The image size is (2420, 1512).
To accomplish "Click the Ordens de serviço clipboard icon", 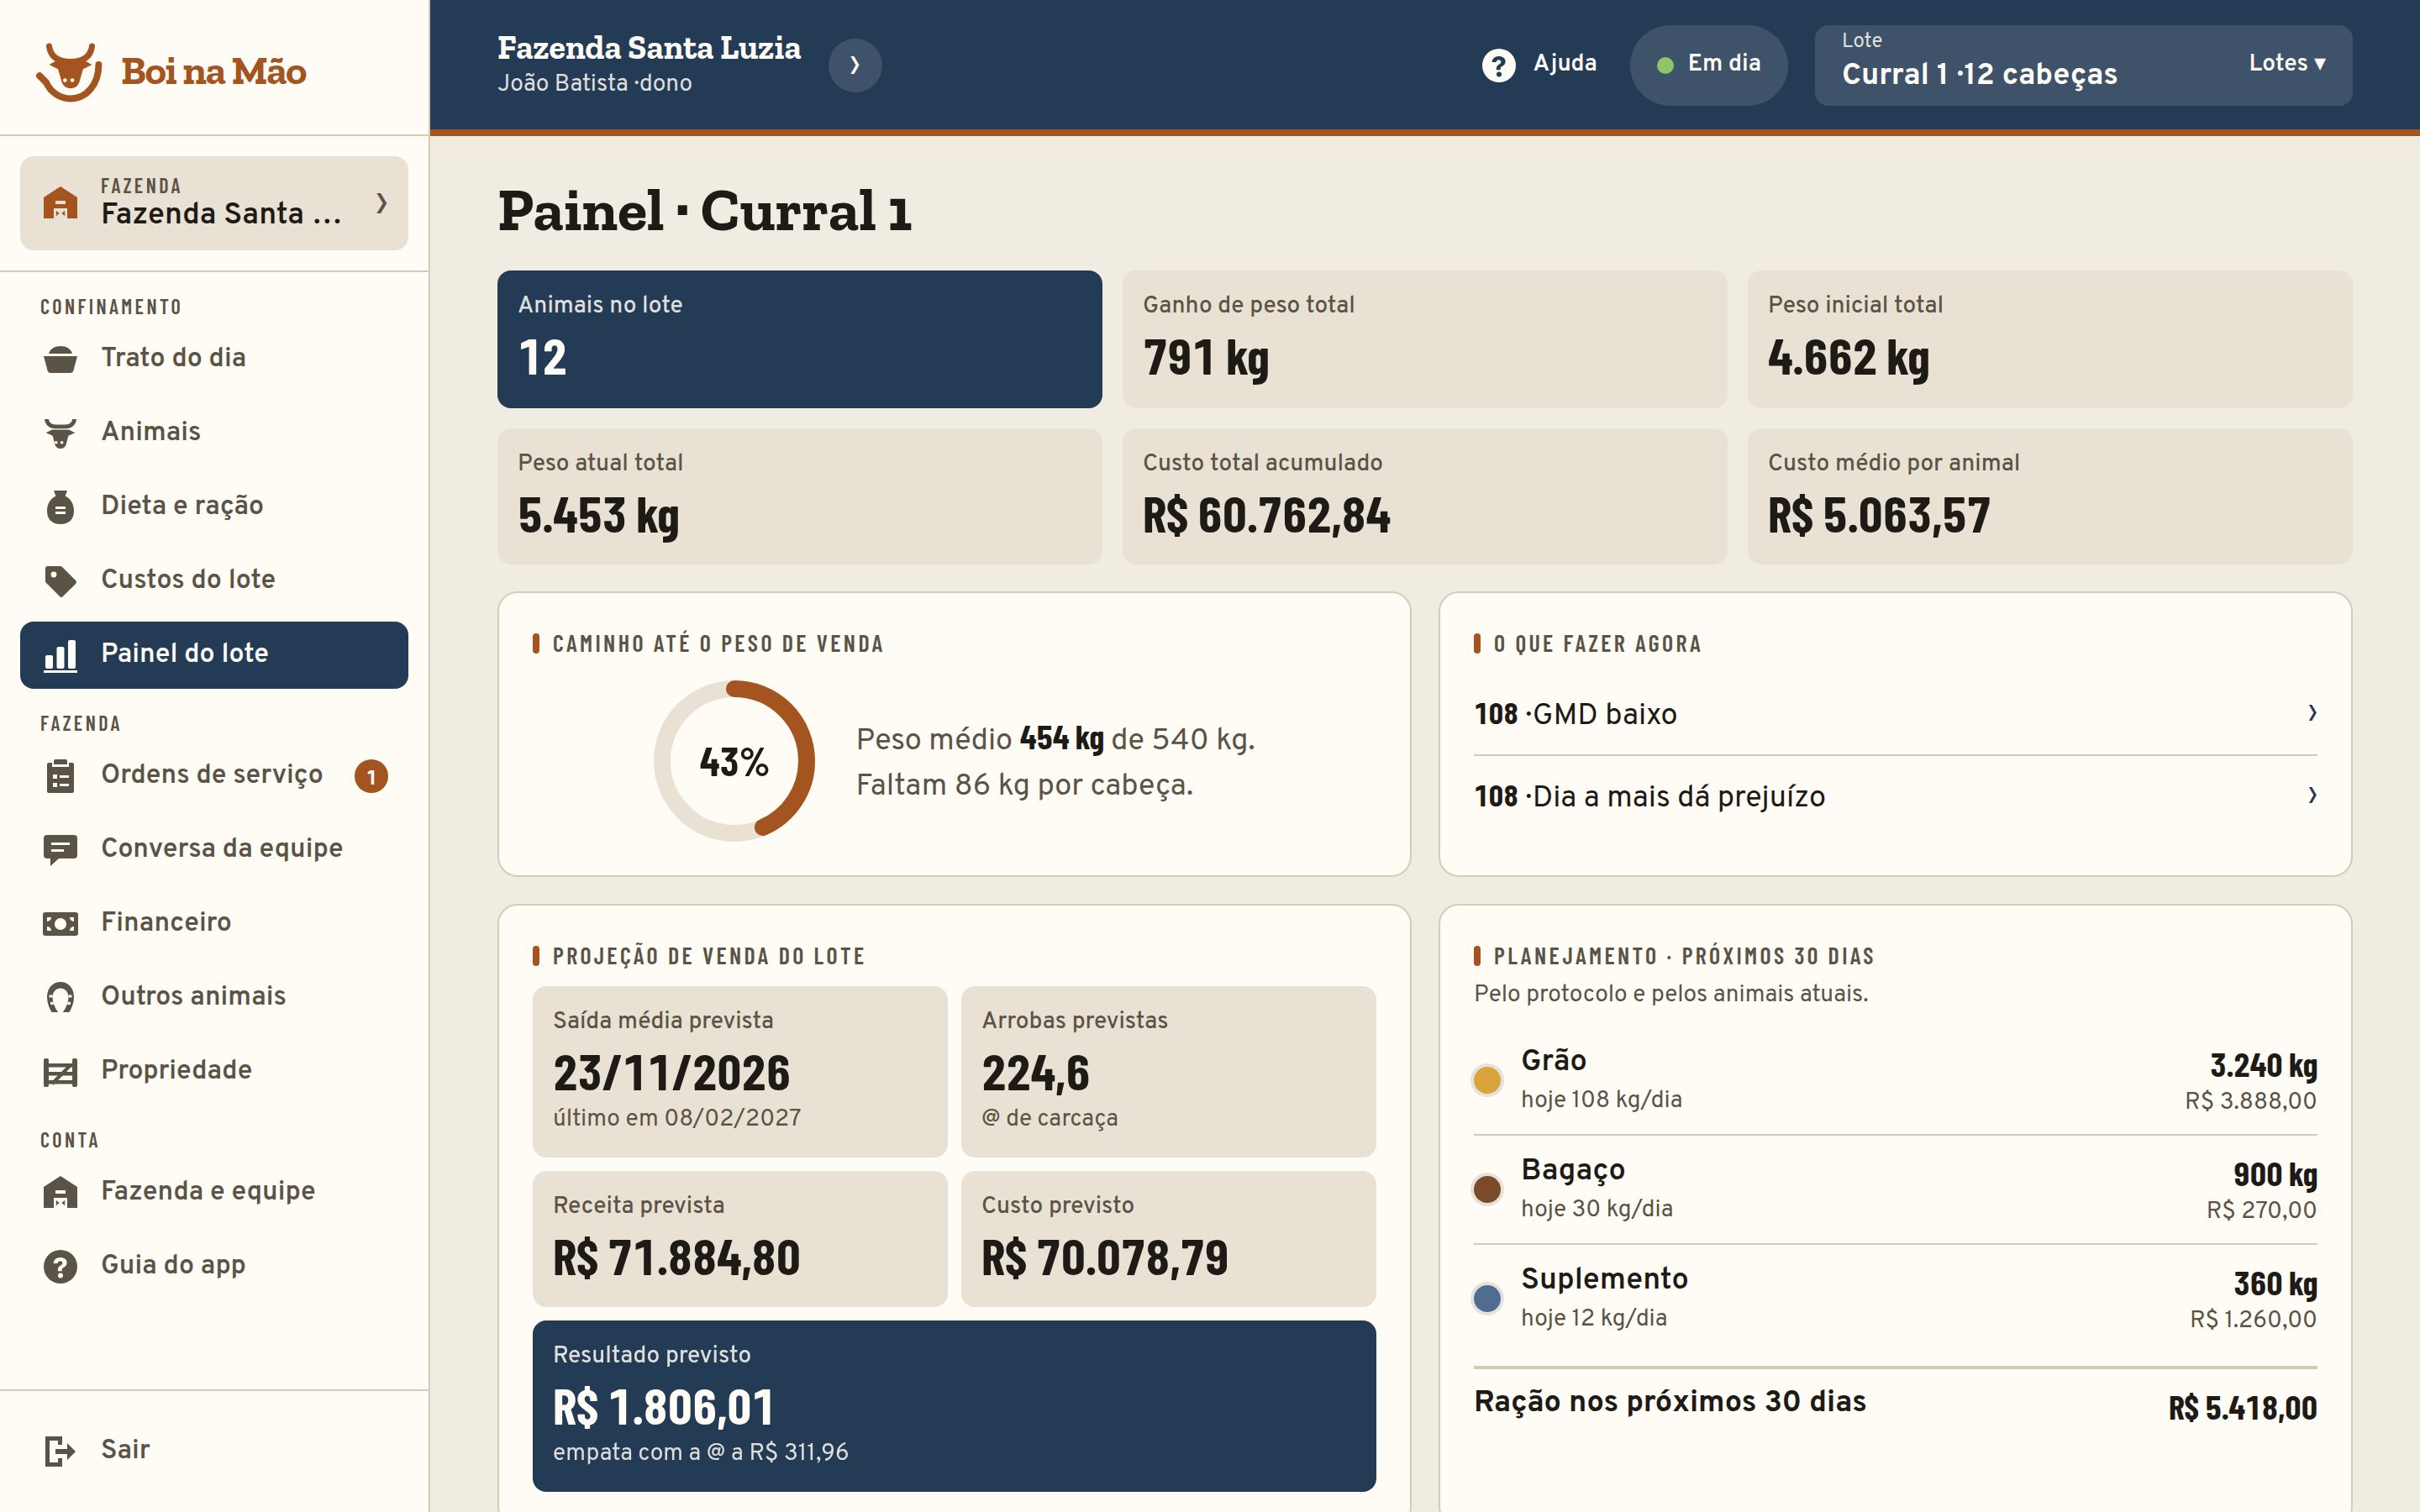I will (x=60, y=776).
